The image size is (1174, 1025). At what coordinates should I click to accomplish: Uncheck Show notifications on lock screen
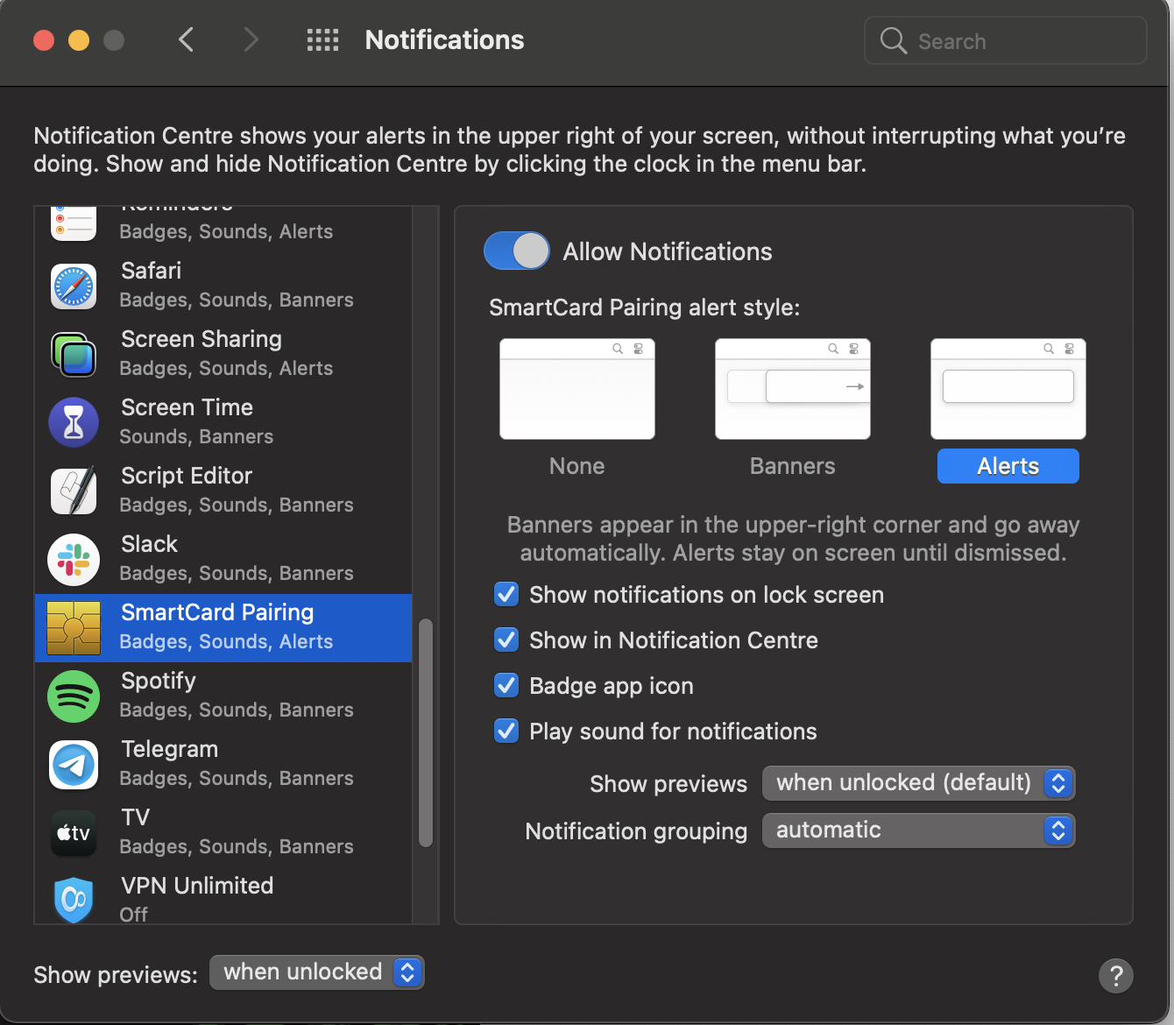(506, 594)
